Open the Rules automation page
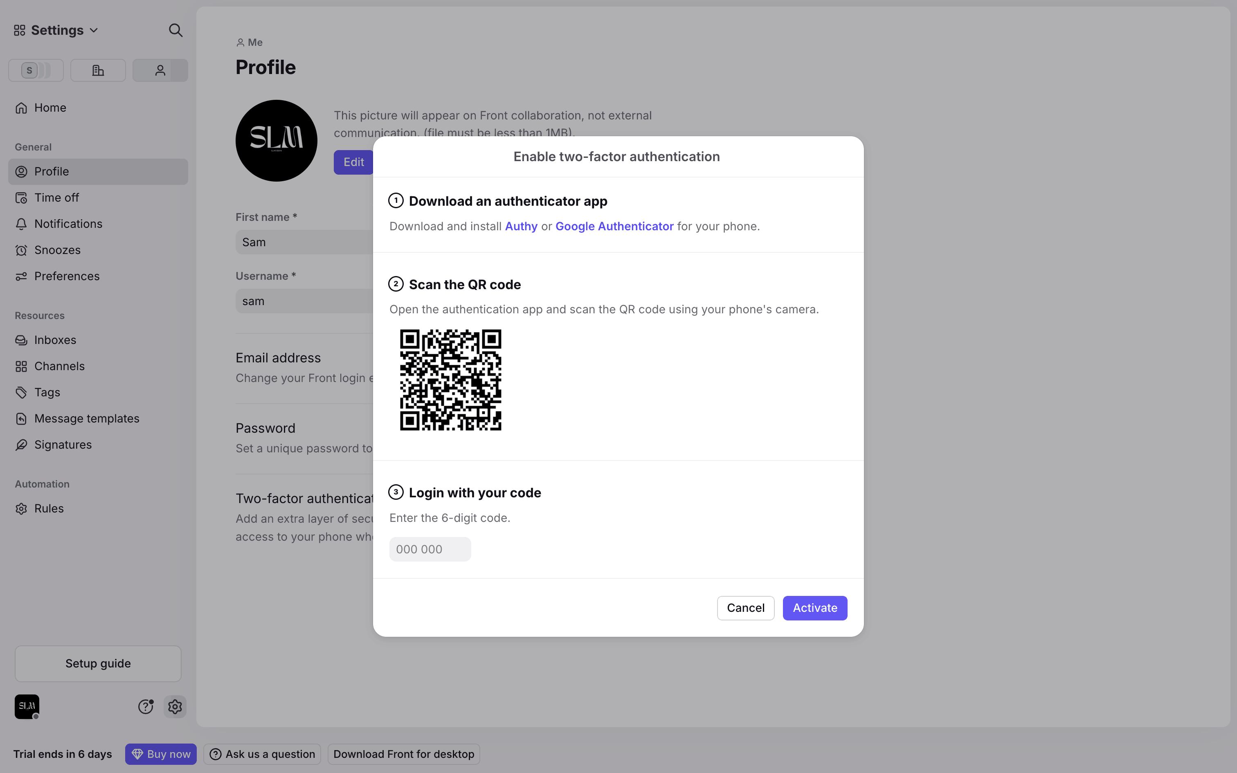1237x773 pixels. [49, 509]
